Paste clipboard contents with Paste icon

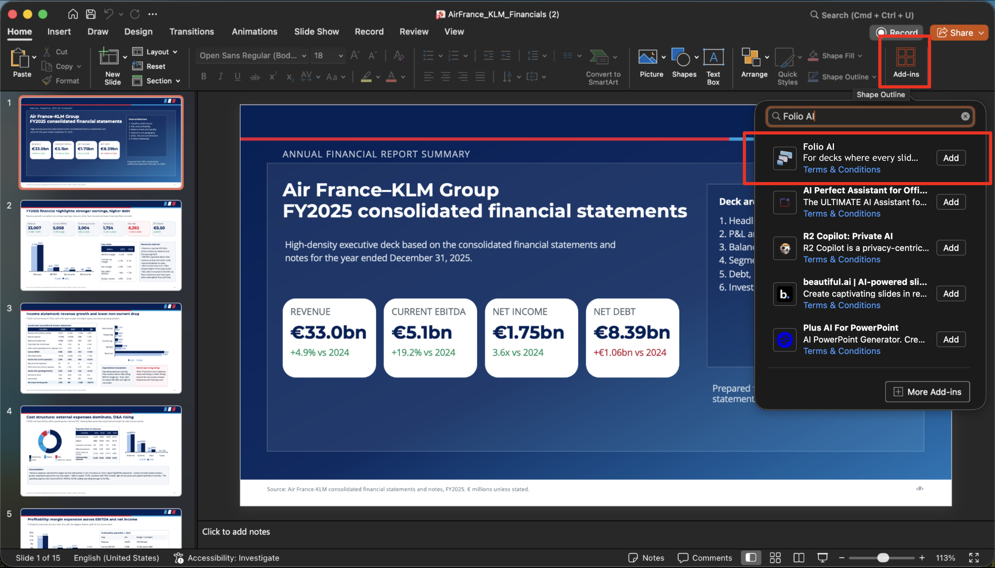coord(20,59)
